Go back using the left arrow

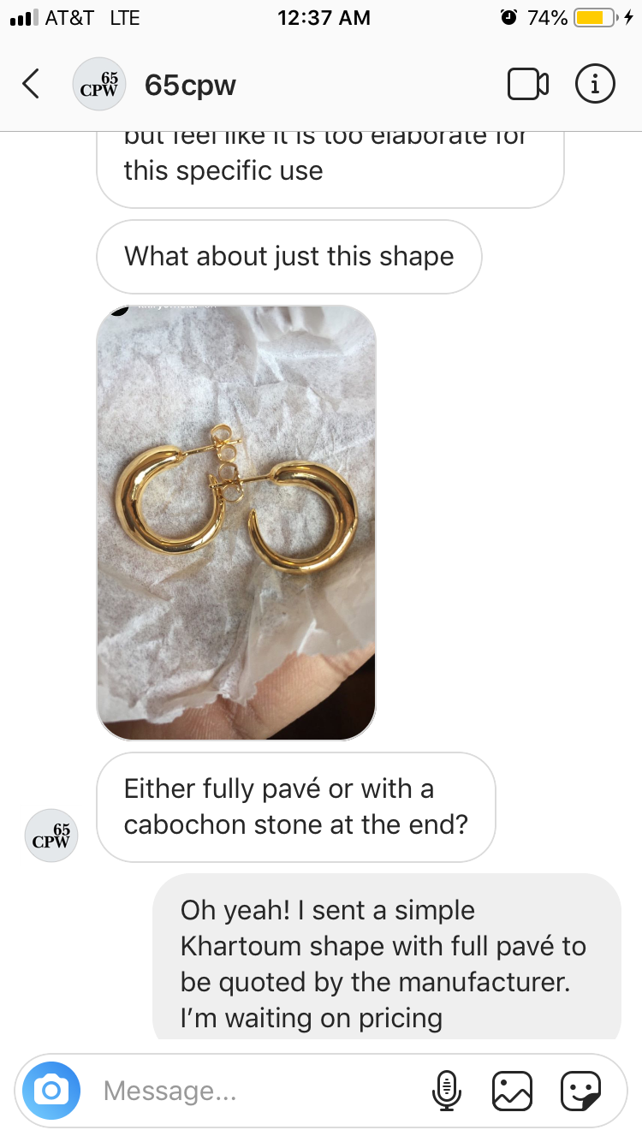click(31, 84)
